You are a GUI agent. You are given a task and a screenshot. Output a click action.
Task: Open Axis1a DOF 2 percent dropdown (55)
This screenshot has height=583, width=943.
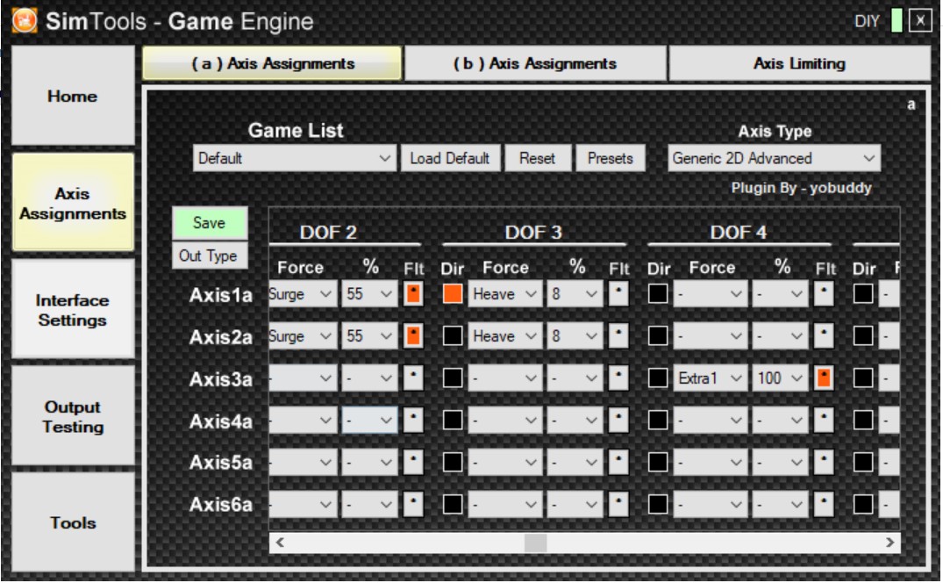(369, 294)
